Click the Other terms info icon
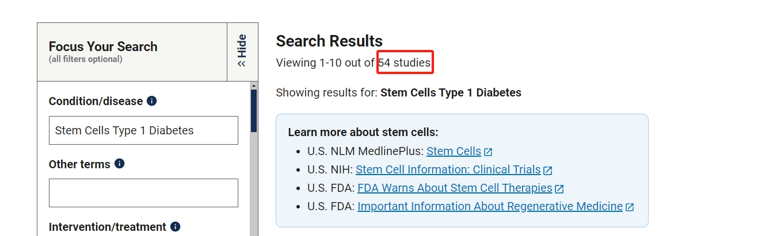 pyautogui.click(x=120, y=164)
